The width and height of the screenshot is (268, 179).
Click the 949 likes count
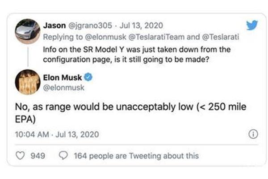coord(38,156)
